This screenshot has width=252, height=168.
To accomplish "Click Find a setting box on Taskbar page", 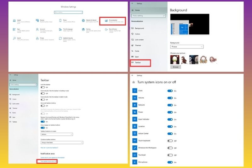I will click(x=23, y=84).
